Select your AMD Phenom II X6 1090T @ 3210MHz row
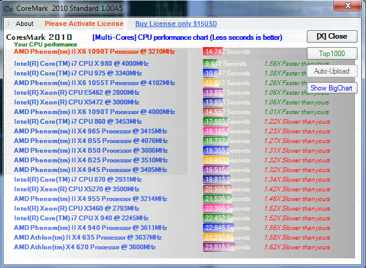The width and height of the screenshot is (366, 268). tap(94, 51)
